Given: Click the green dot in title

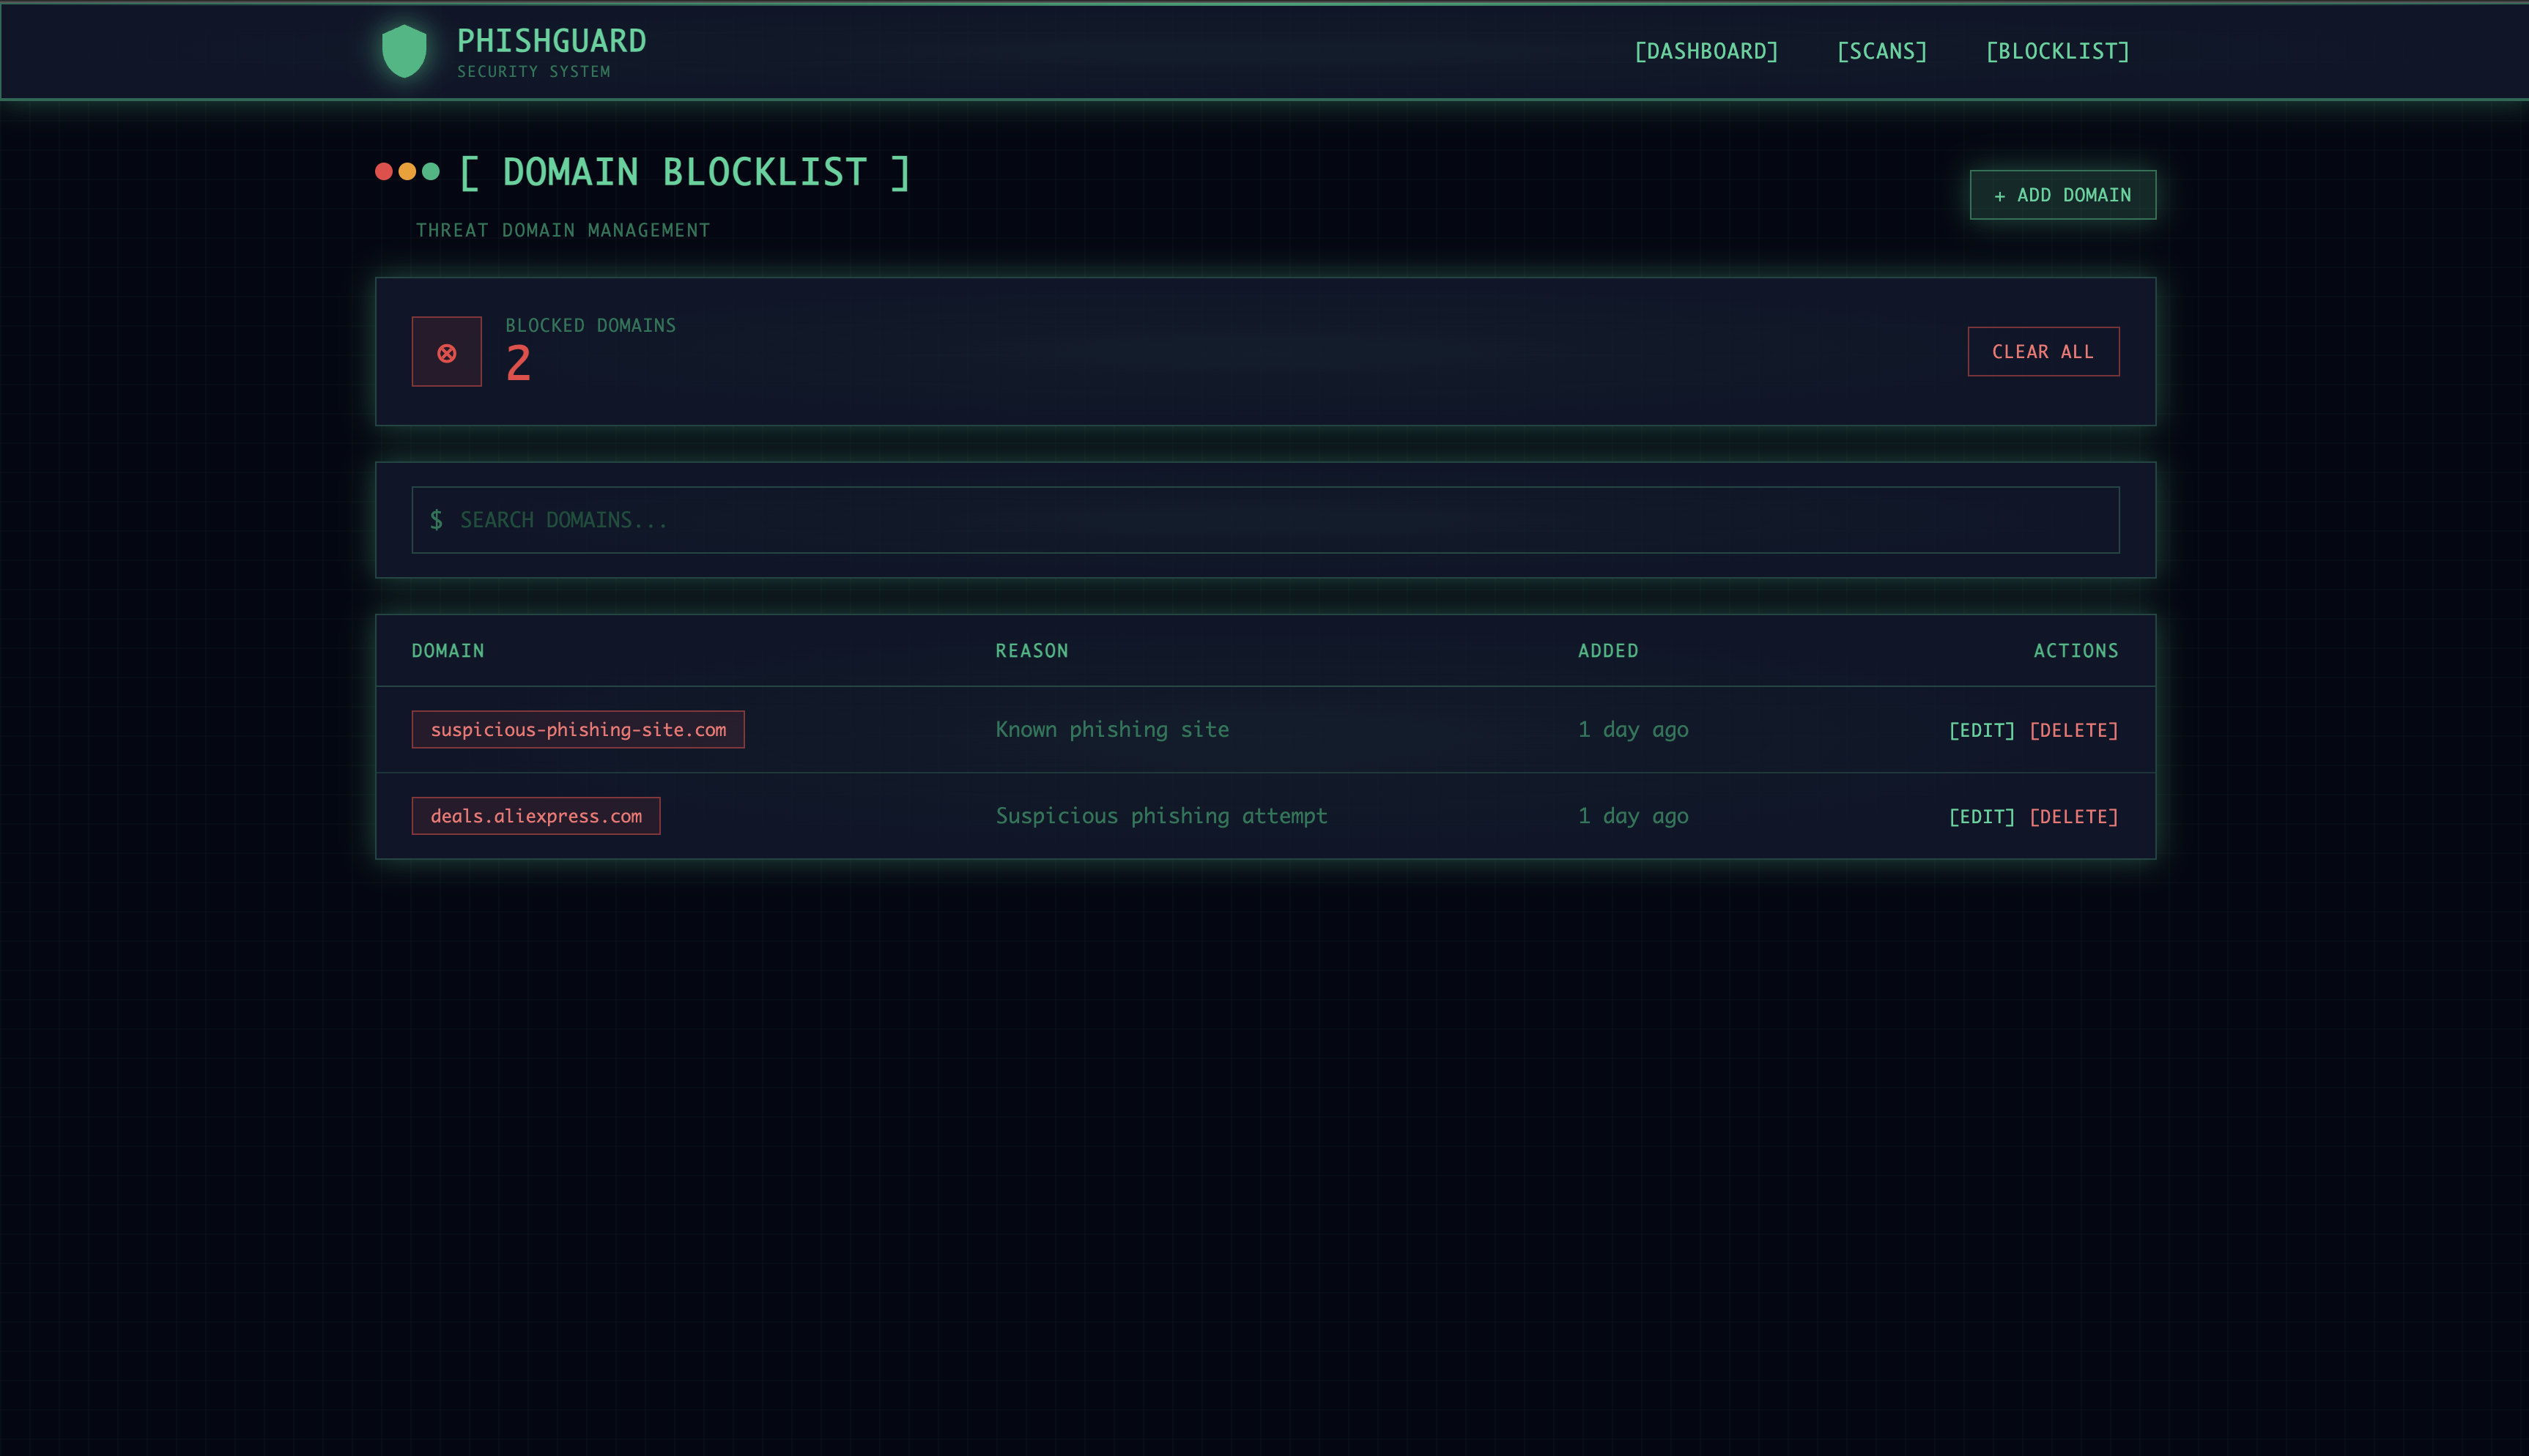Looking at the screenshot, I should click(x=431, y=171).
